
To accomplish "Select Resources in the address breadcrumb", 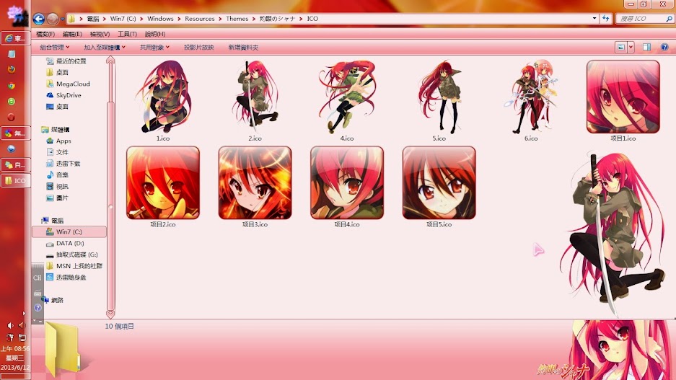I will (200, 19).
